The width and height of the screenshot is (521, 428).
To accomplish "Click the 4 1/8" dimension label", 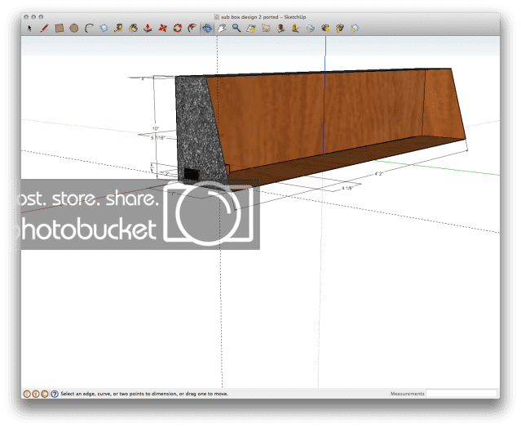I will click(x=347, y=188).
